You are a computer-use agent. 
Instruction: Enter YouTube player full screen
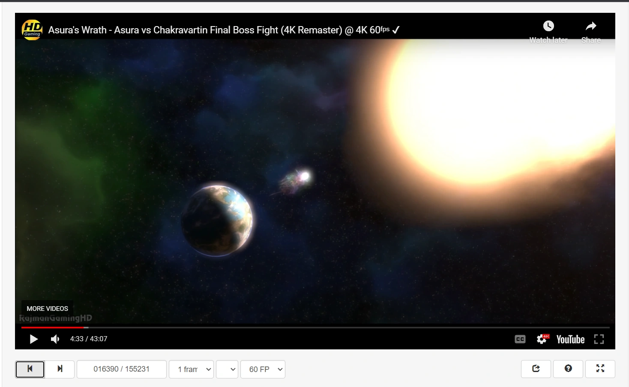[599, 339]
